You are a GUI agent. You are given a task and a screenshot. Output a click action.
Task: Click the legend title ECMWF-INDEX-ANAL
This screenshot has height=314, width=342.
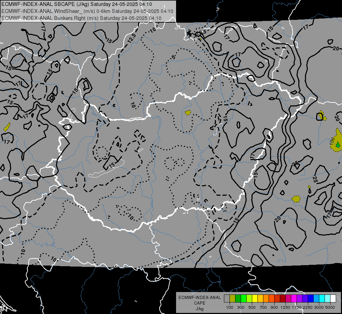point(199,298)
